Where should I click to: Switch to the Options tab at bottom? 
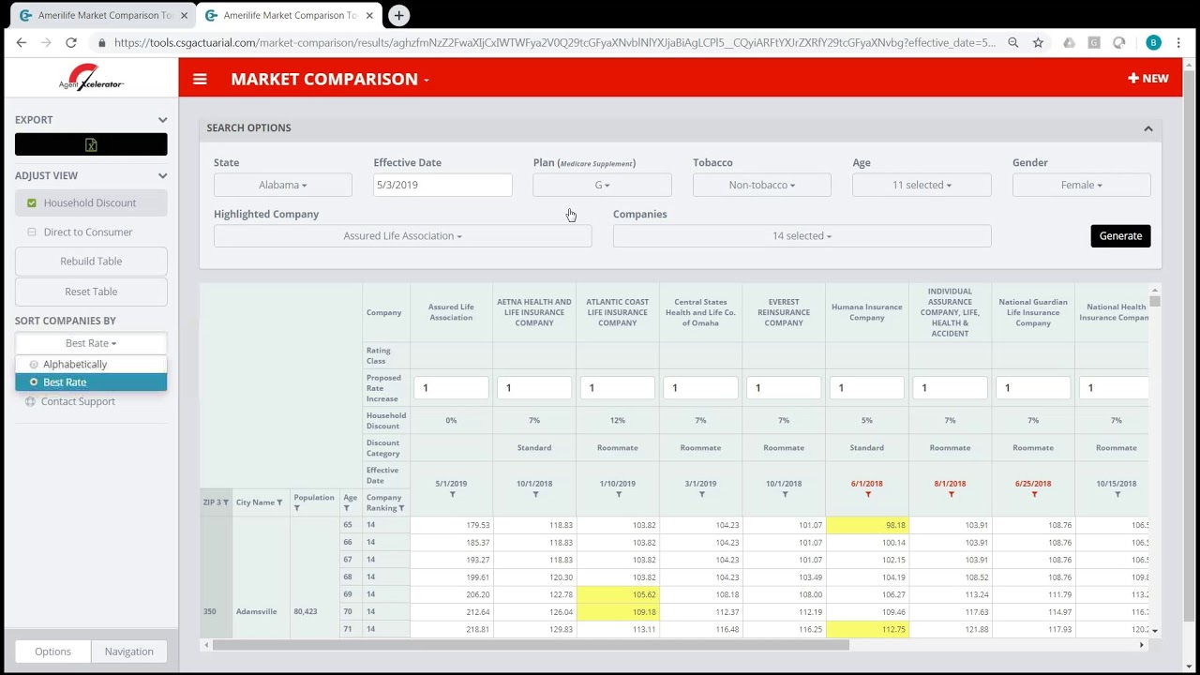(x=53, y=652)
